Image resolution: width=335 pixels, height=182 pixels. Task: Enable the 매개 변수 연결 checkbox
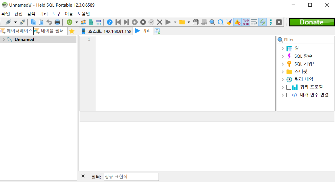pos(289,95)
